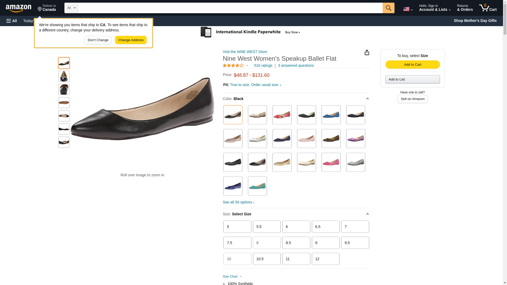The height and width of the screenshot is (285, 507).
Task: Expand the Size Chart
Action: coord(232,277)
